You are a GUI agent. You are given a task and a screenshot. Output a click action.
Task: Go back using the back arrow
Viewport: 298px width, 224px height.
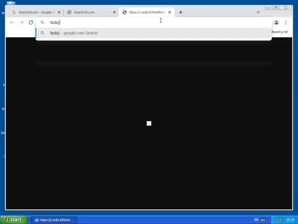click(x=12, y=22)
